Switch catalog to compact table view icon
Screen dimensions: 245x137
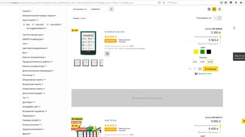[219, 9]
